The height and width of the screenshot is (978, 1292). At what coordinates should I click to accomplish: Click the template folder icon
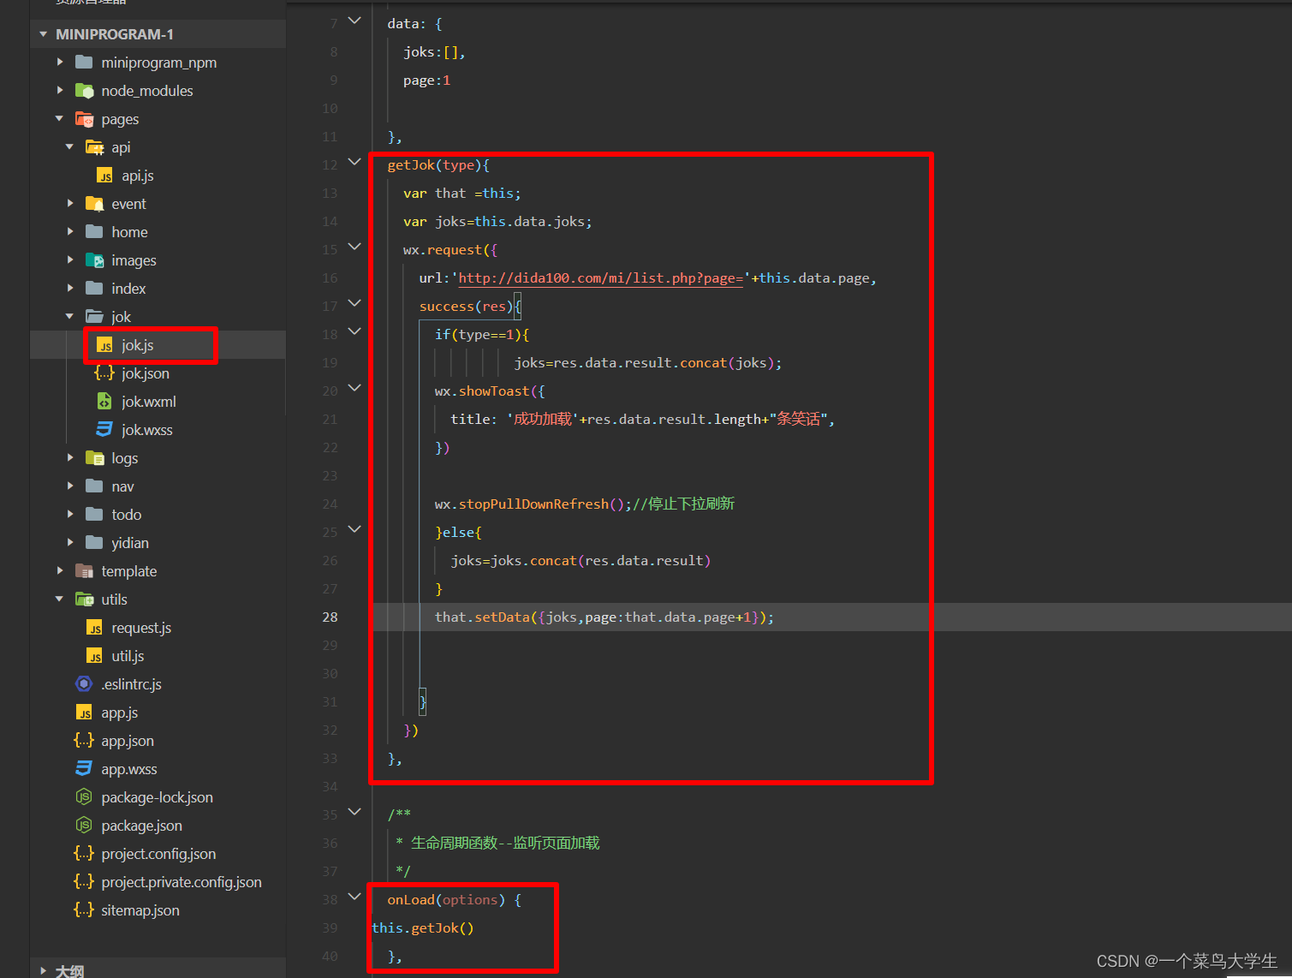(85, 571)
